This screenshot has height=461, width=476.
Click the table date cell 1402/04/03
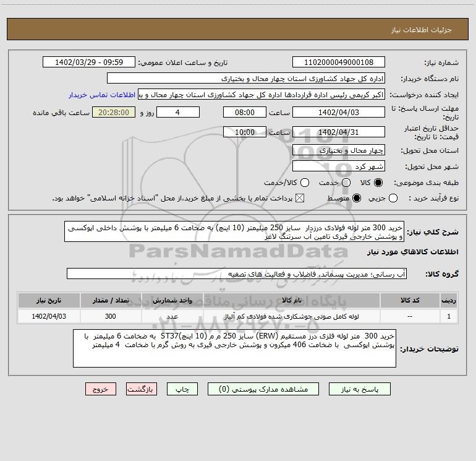[49, 316]
